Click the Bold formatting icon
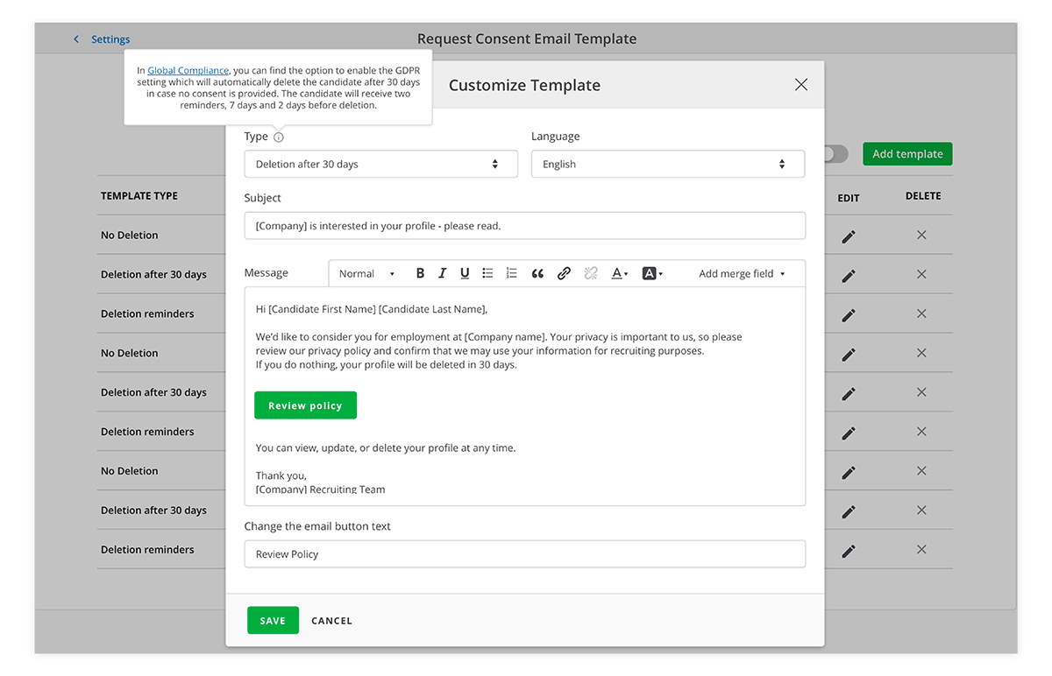The image size is (1052, 676). tap(420, 273)
